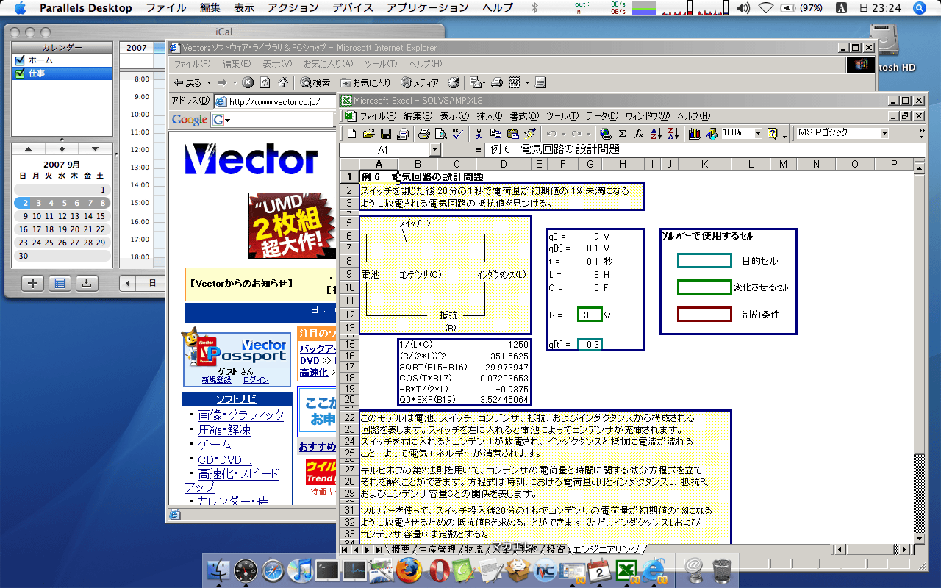Viewport: 941px width, 588px height.
Task: Click the teal 目的セル legend box
Action: coord(704,261)
